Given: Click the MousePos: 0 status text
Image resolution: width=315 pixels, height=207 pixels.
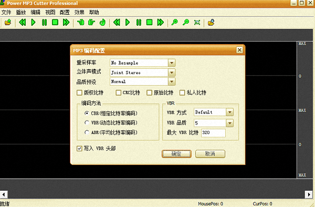Looking at the screenshot, I should coord(211,204).
